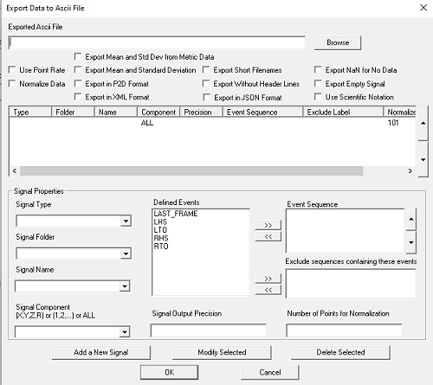Click the Precision column header
The image size is (433, 385).
201,112
